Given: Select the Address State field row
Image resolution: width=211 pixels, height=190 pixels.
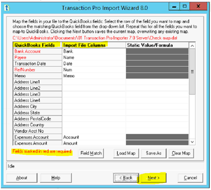Looking at the screenshot, I should pyautogui.click(x=38, y=113).
